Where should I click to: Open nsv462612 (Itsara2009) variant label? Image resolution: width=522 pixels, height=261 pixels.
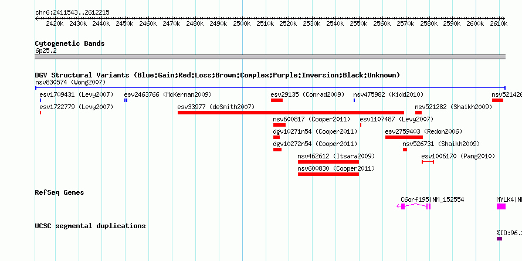coord(336,156)
